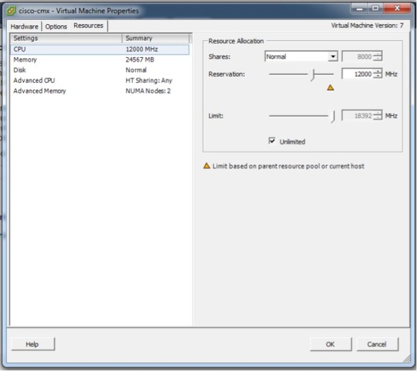Click the vSphere icon in title bar
Image resolution: width=417 pixels, height=371 pixels.
tap(10, 10)
